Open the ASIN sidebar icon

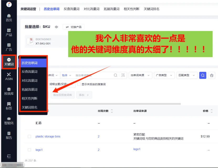(x=9, y=77)
